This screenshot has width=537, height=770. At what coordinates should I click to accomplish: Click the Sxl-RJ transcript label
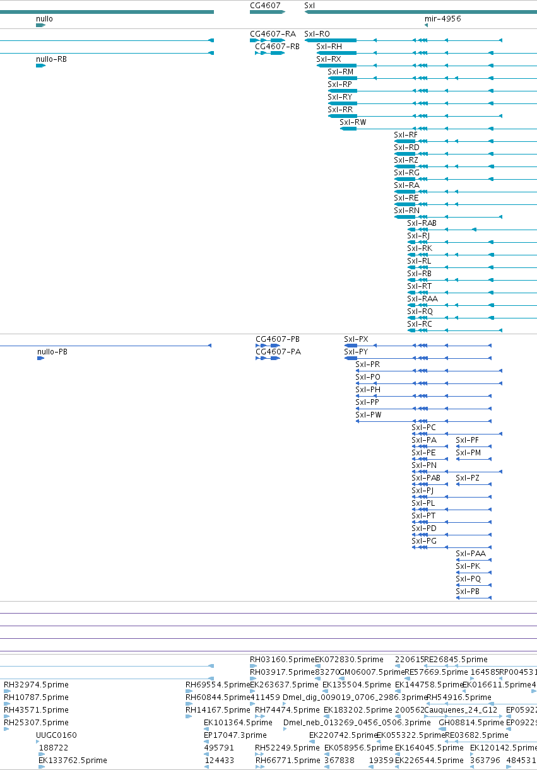(418, 236)
